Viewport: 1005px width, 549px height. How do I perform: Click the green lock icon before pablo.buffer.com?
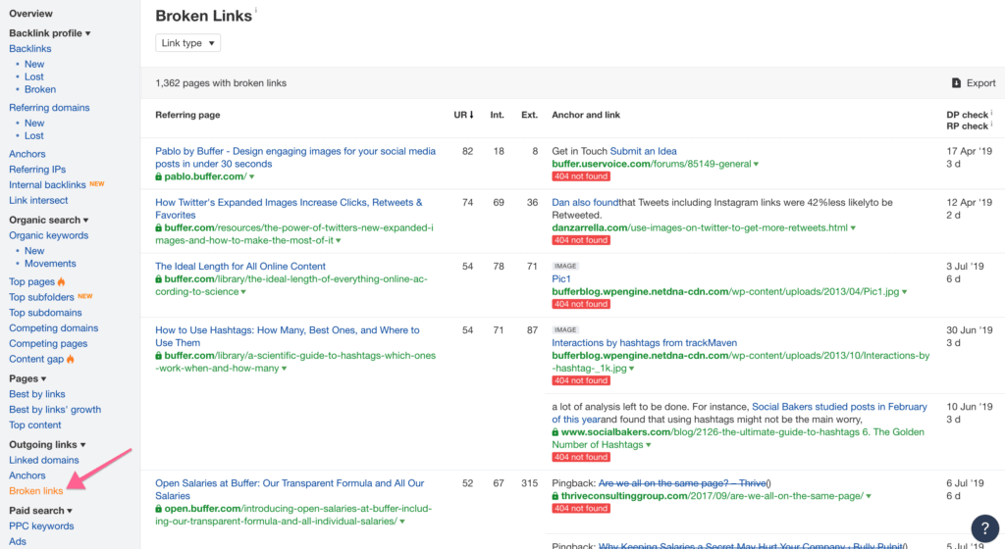(x=159, y=177)
